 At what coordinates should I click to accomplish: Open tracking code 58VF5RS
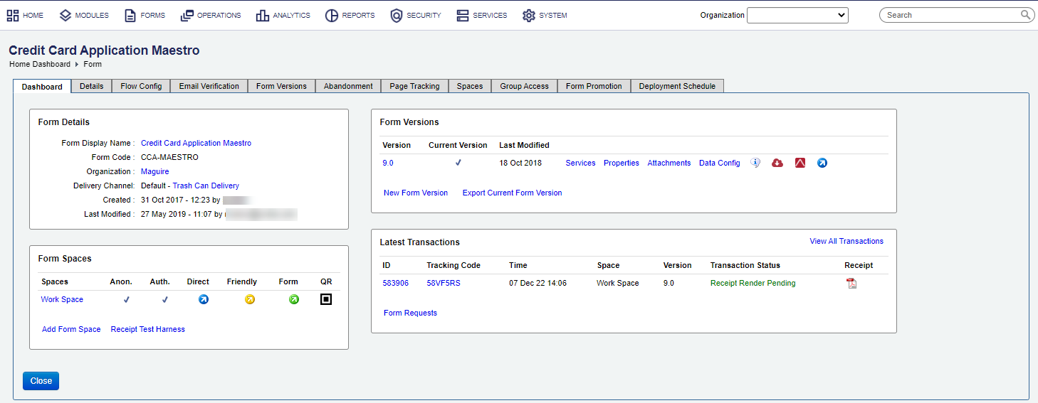pos(444,283)
